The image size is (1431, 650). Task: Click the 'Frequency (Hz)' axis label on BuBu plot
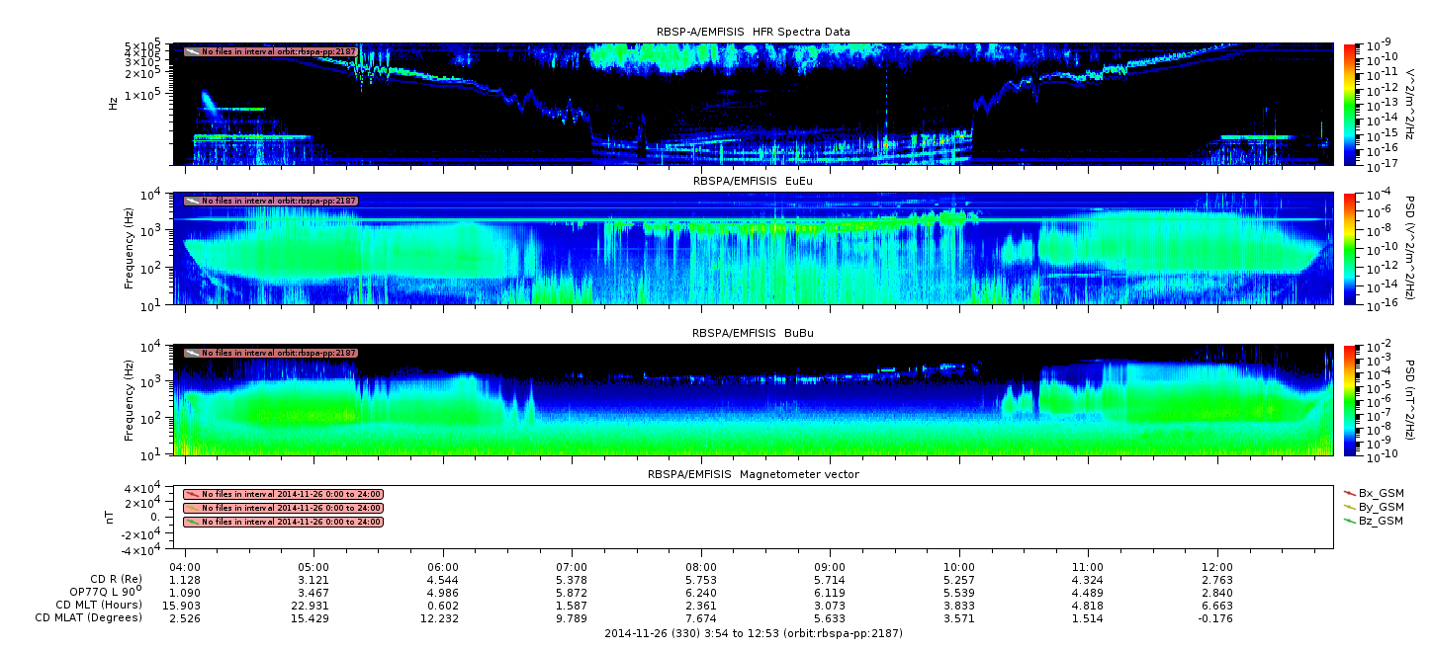tap(130, 400)
